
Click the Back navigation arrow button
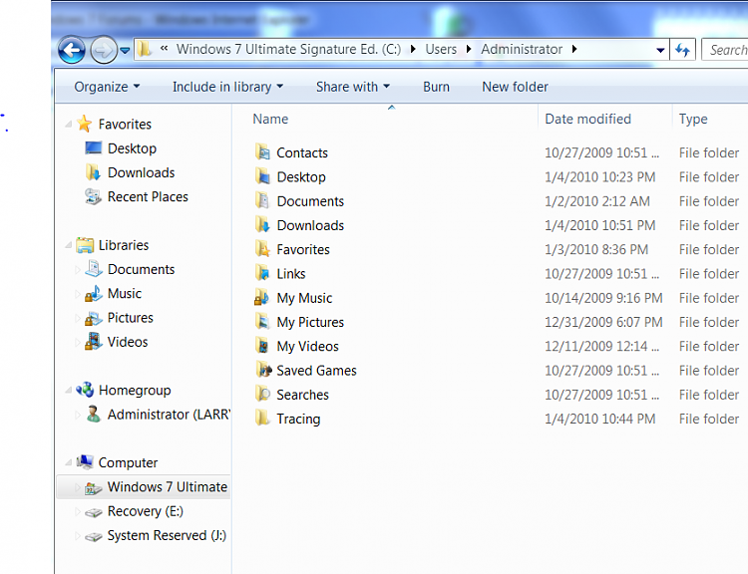click(x=72, y=50)
